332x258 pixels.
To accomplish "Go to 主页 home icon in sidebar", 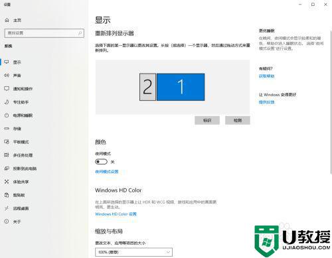I will tap(7, 20).
